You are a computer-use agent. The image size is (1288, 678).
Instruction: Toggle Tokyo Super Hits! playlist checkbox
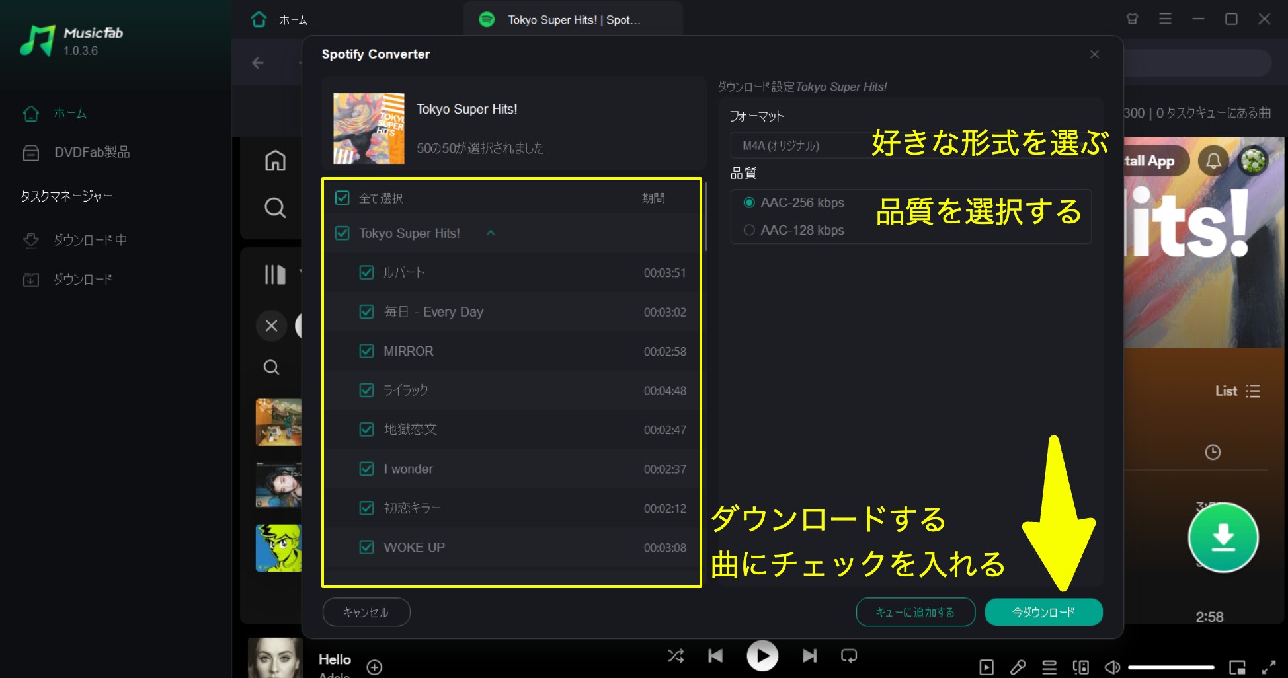click(342, 233)
